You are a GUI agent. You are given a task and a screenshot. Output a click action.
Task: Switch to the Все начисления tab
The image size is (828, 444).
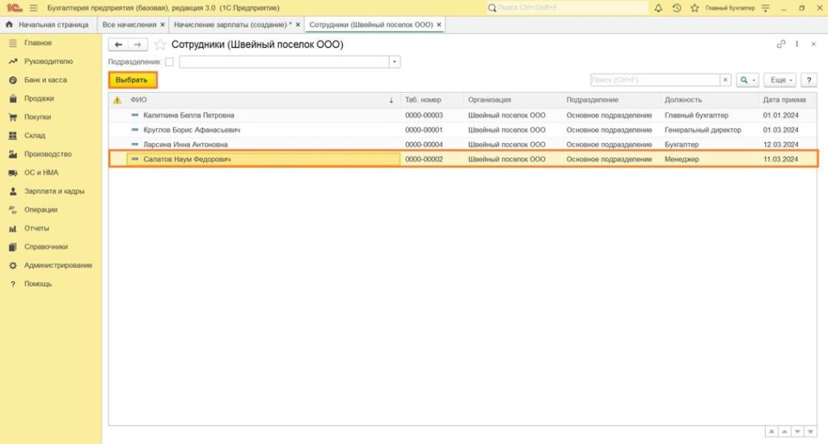pyautogui.click(x=129, y=25)
